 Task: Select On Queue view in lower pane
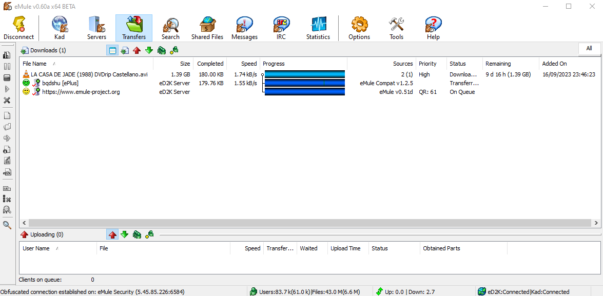pyautogui.click(x=137, y=234)
